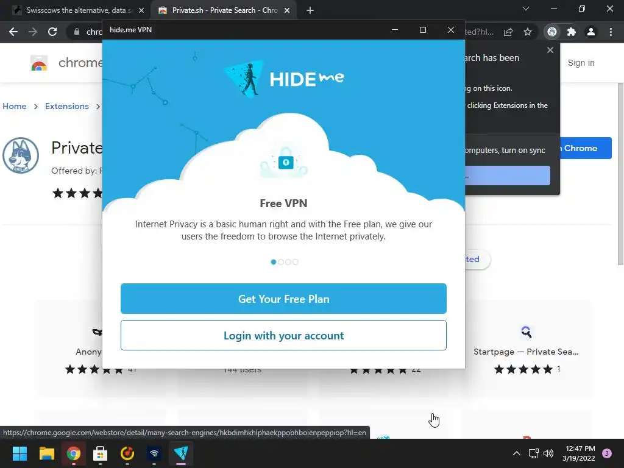This screenshot has width=624, height=468.
Task: Click the share page icon in address bar
Action: pos(508,32)
